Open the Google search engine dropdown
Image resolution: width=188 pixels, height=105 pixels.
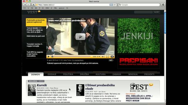(x=120, y=5)
